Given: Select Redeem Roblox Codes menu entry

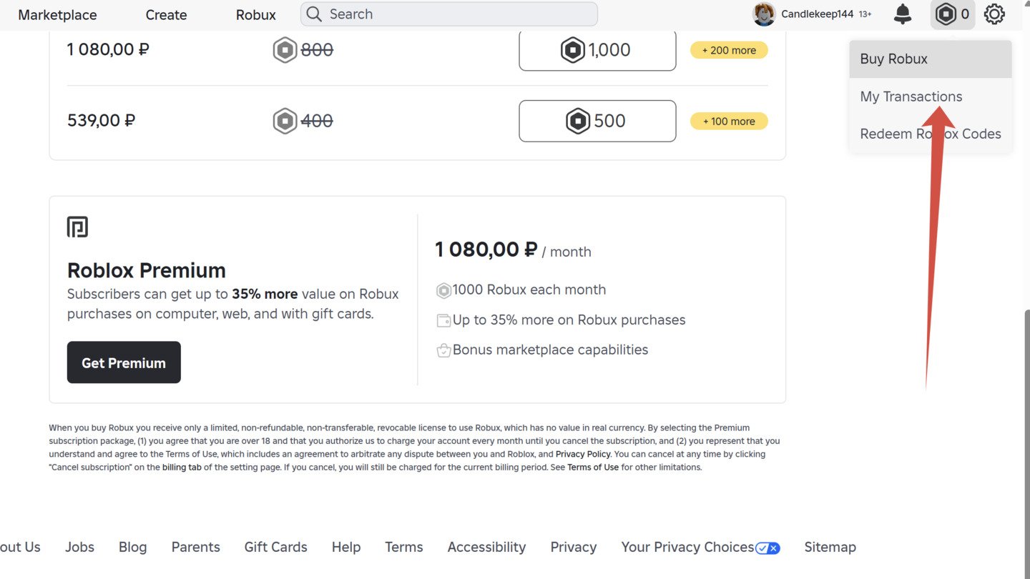Looking at the screenshot, I should tap(931, 134).
